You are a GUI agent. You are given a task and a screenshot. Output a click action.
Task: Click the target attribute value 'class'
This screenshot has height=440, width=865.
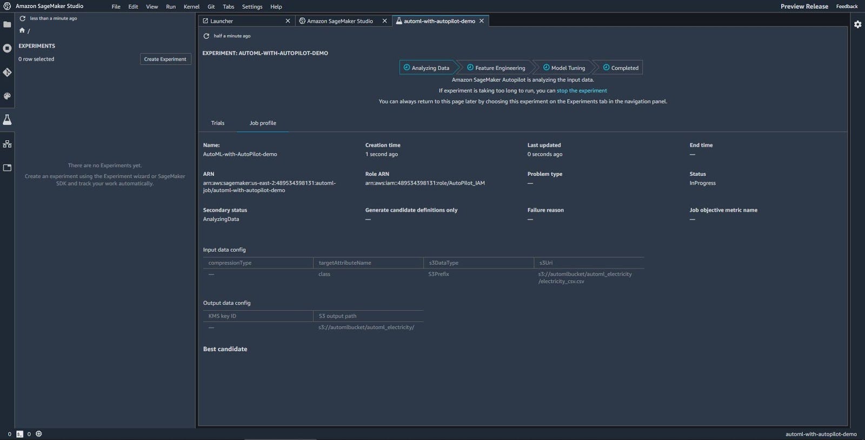[x=324, y=274]
